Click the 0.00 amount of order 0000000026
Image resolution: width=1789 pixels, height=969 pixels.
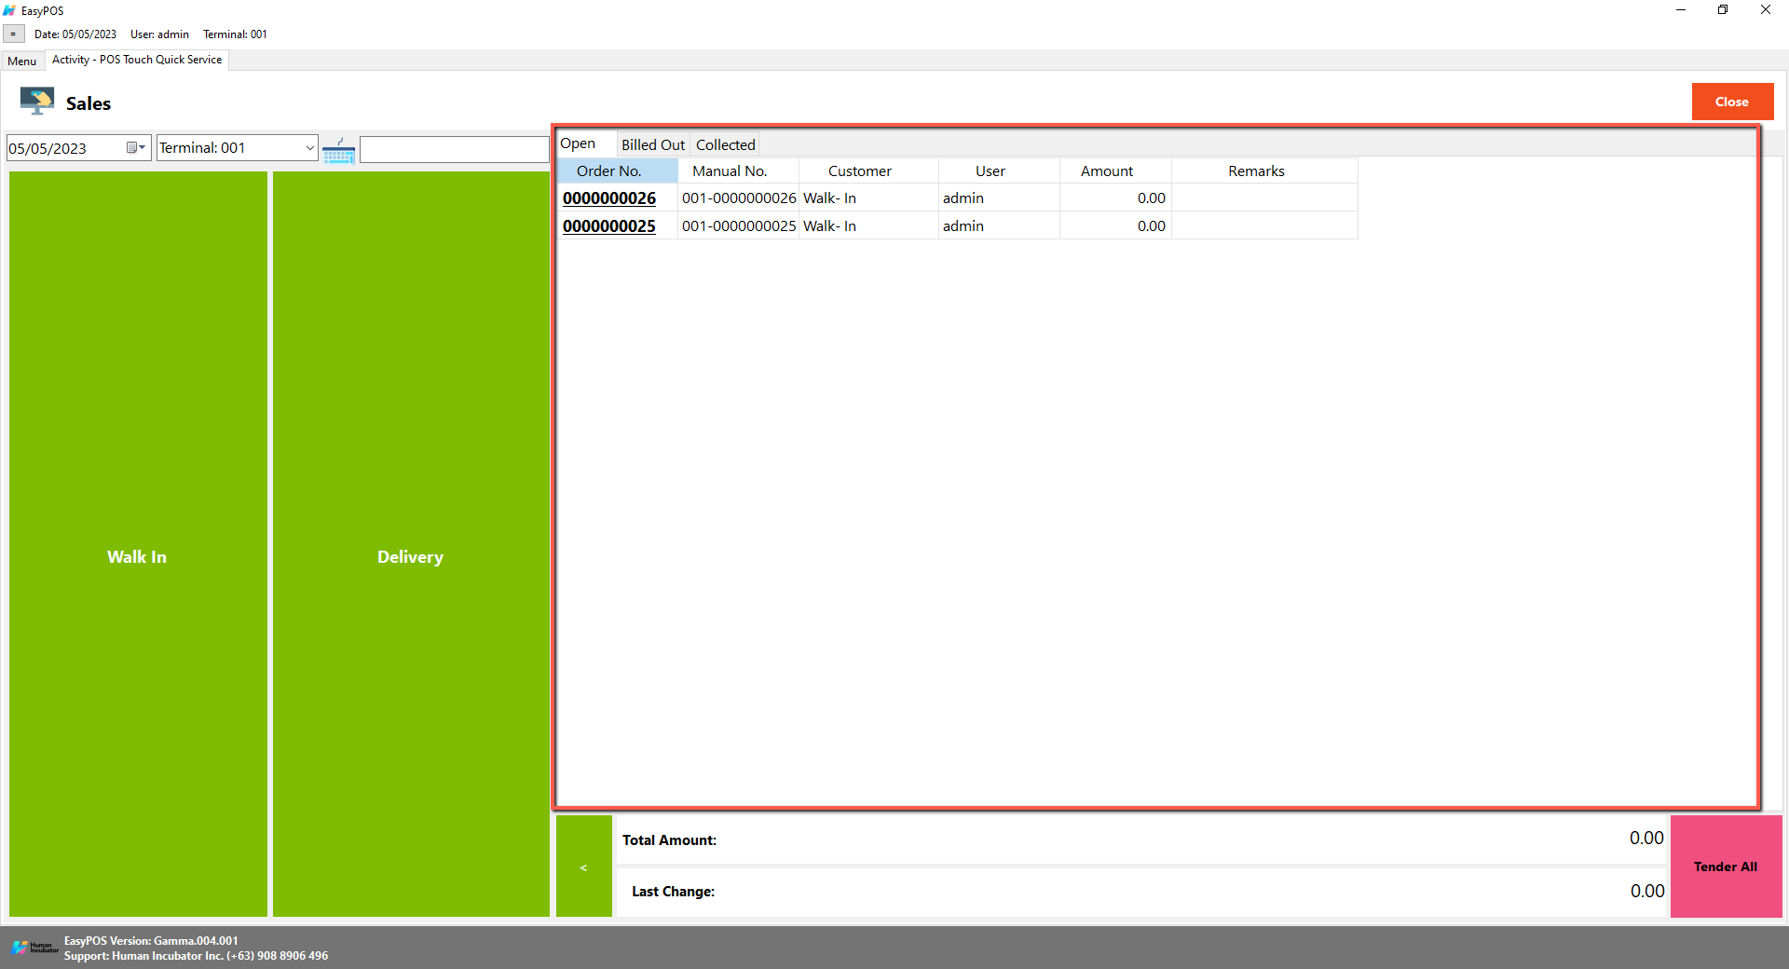coord(1115,198)
